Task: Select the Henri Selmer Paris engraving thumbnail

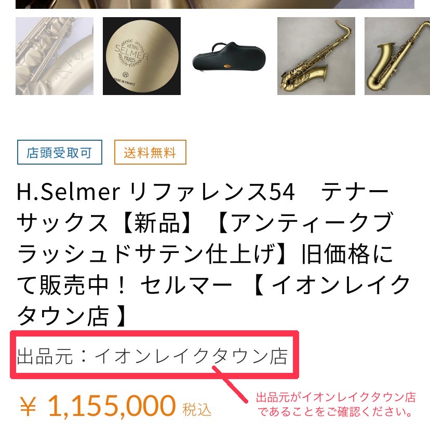Action: [141, 56]
